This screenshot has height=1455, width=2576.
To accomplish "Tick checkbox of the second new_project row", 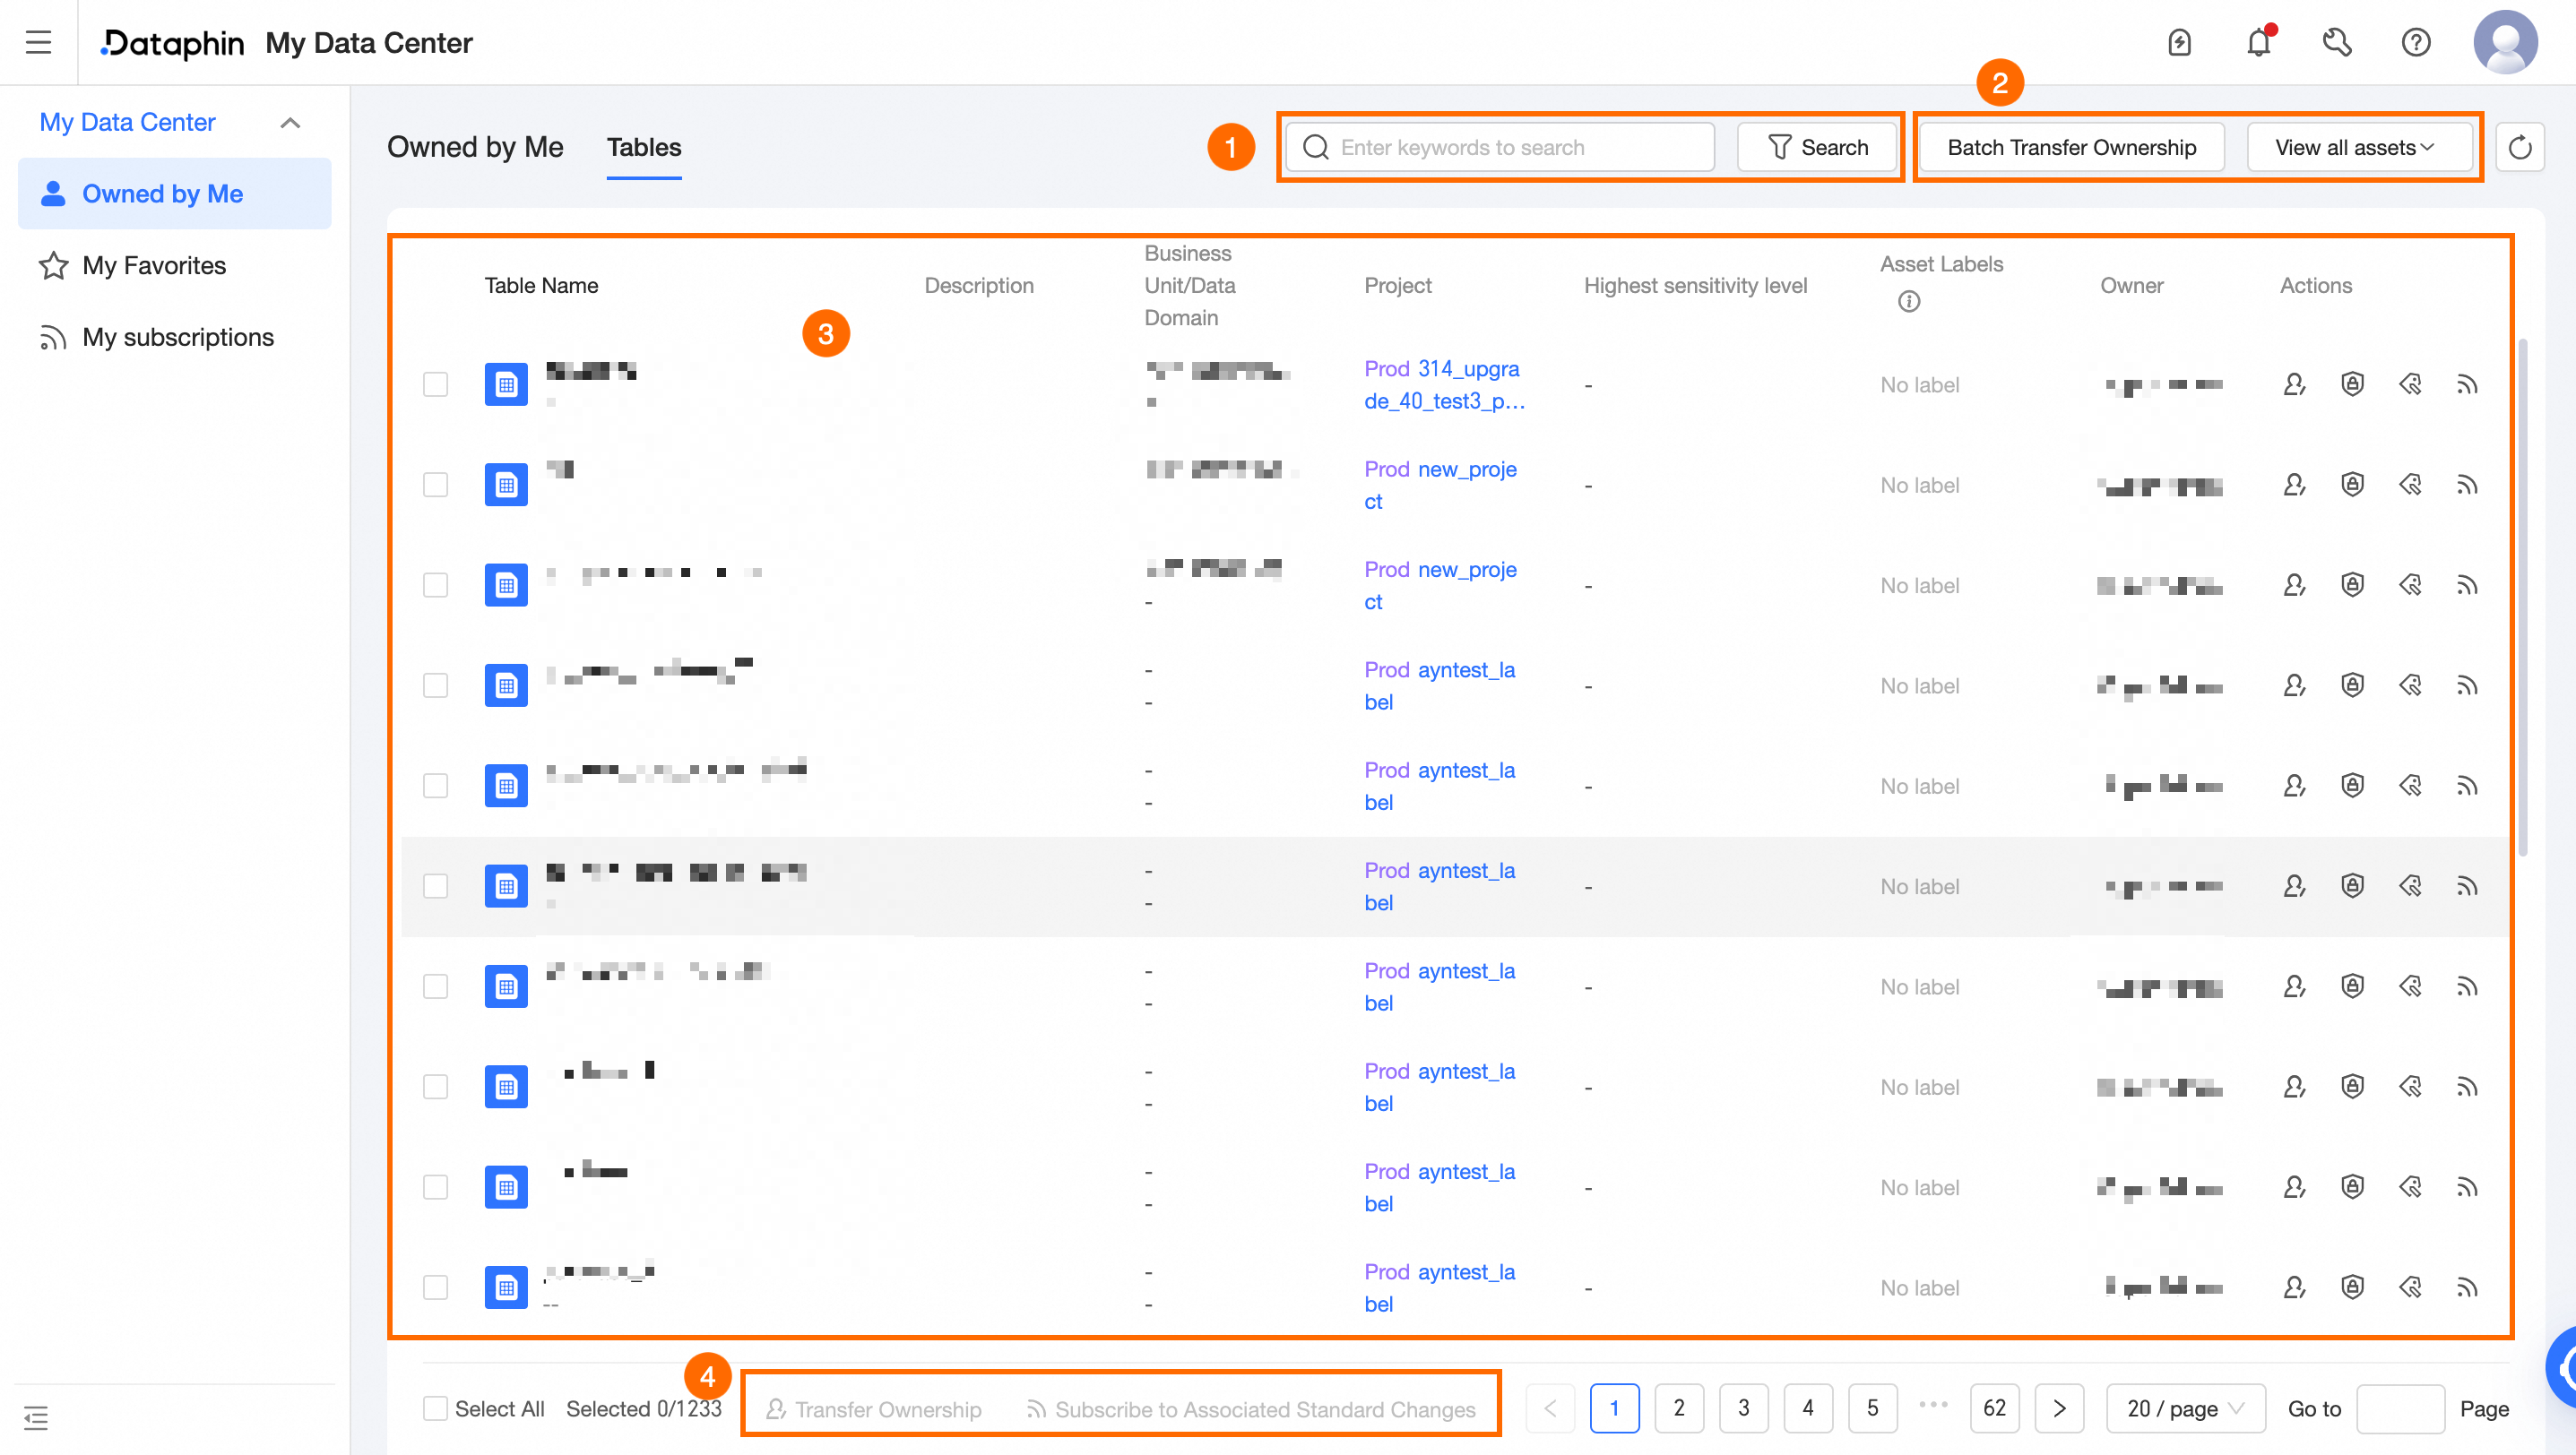I will pyautogui.click(x=435, y=586).
